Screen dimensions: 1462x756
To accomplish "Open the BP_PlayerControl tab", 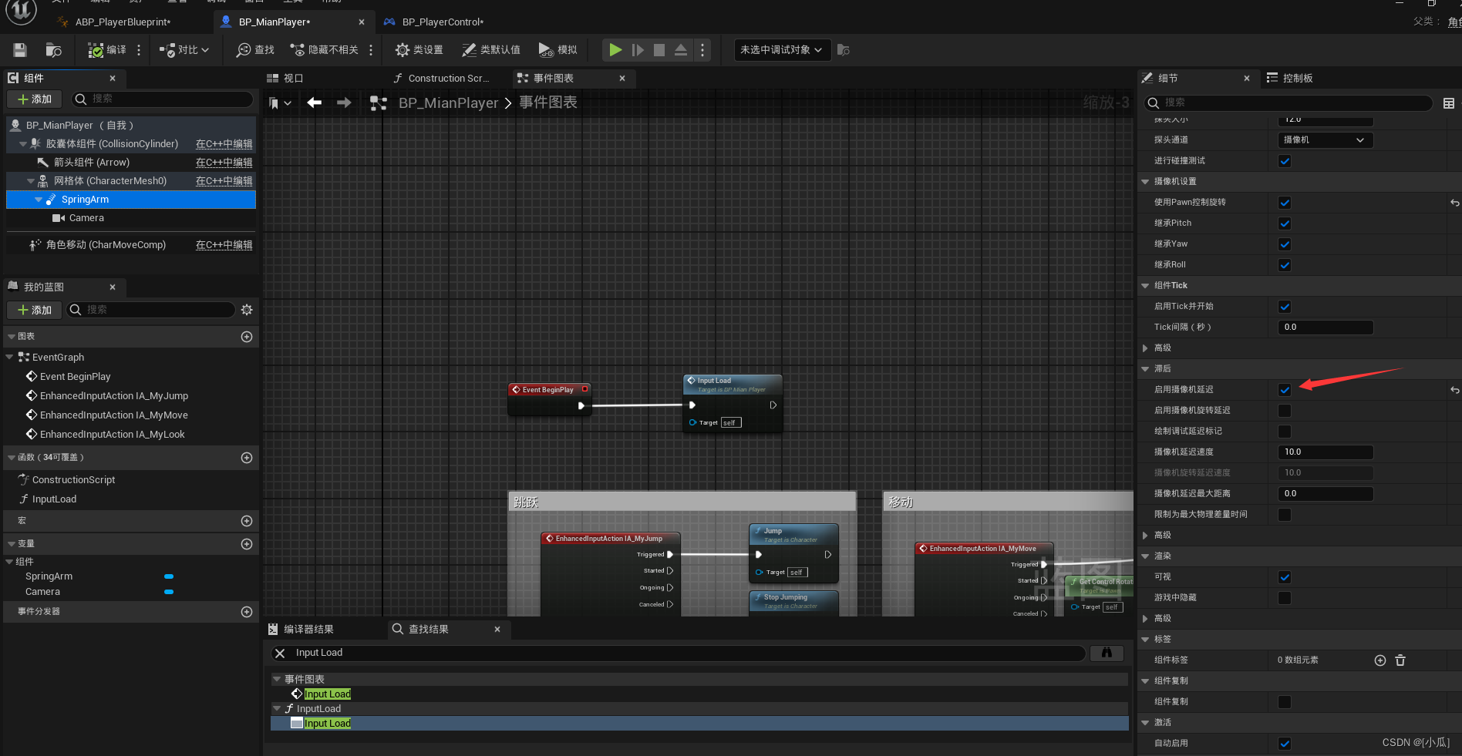I will (443, 22).
